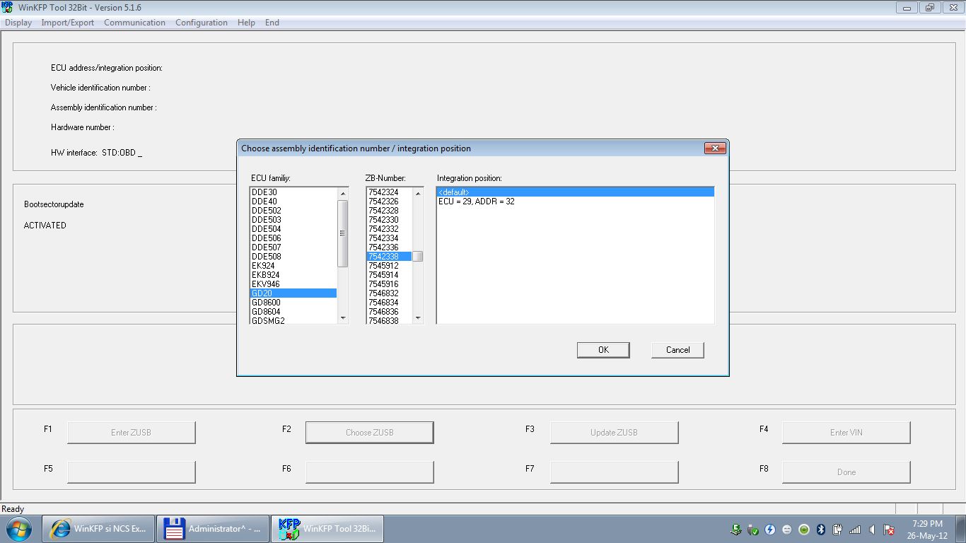Viewport: 966px width, 543px height.
Task: Click the gray round face tray icon
Action: (x=787, y=529)
